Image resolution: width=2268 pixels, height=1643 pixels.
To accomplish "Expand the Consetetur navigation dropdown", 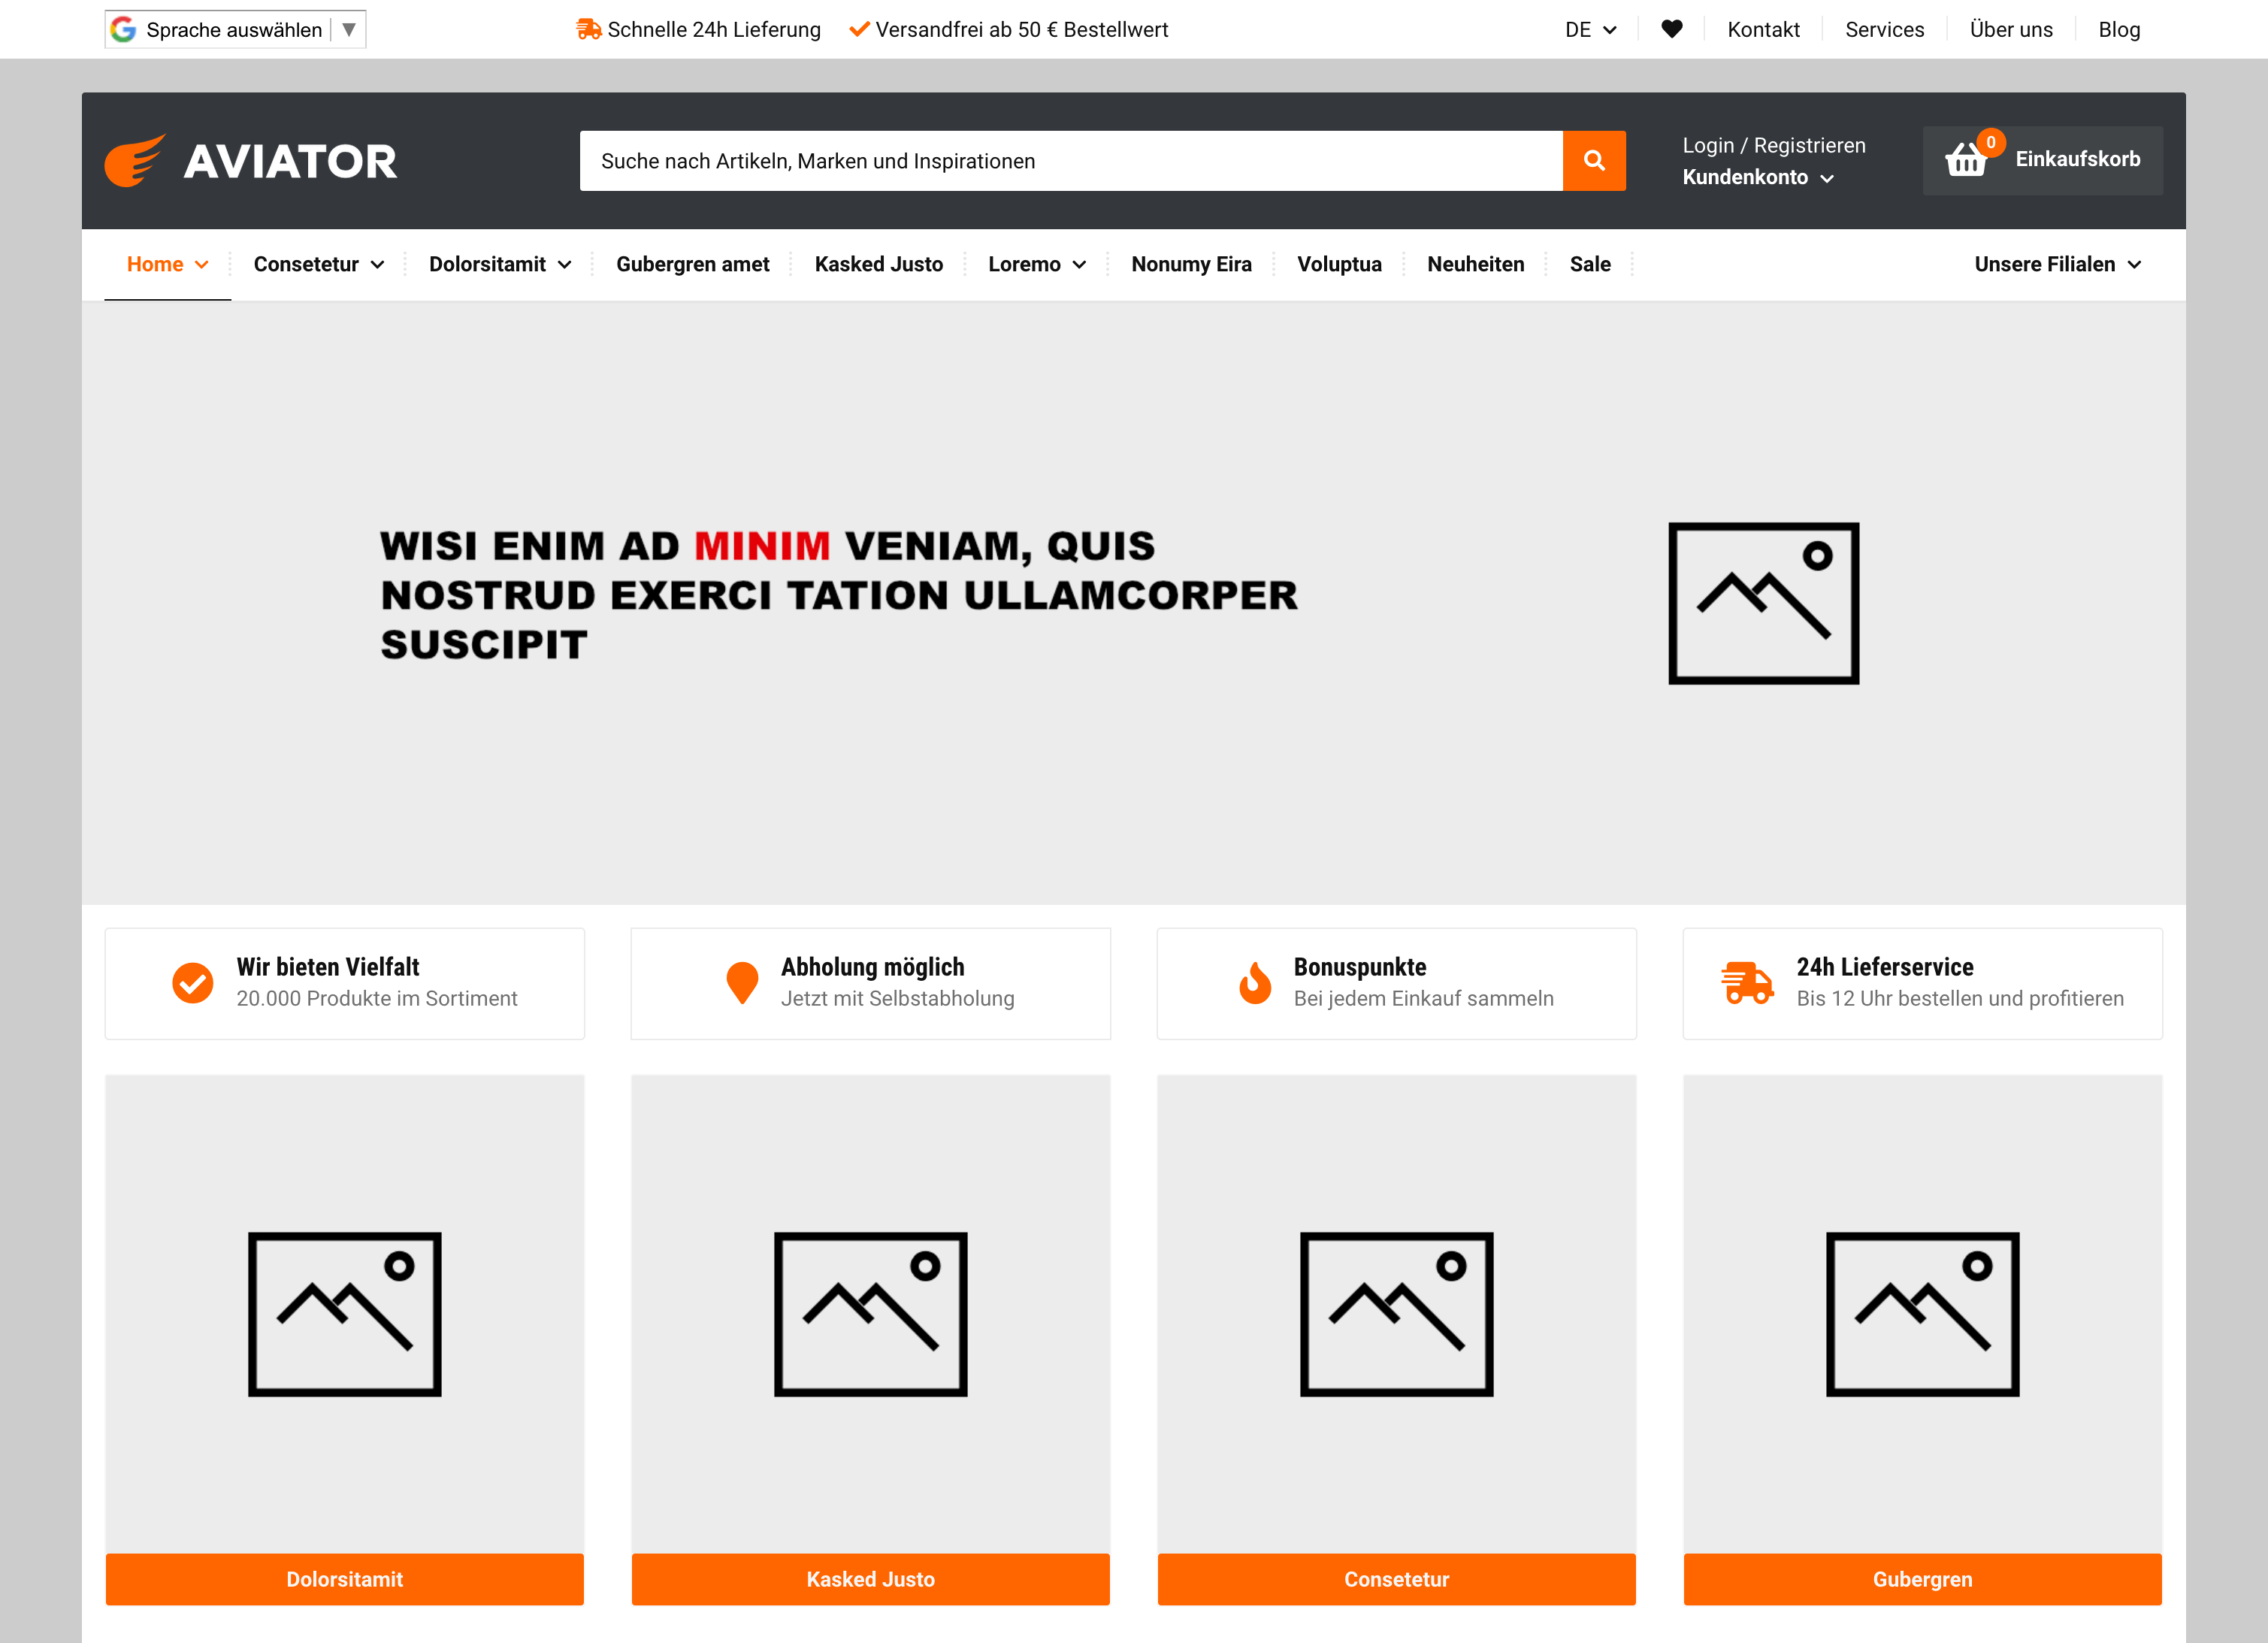I will 319,264.
